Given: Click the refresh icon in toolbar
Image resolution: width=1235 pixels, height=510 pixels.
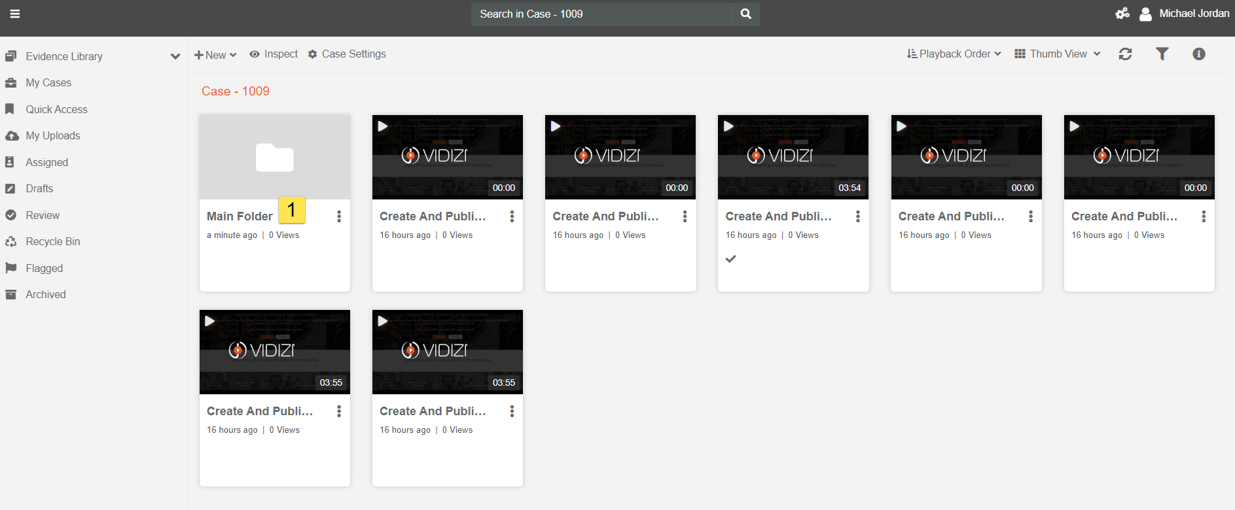Looking at the screenshot, I should click(x=1125, y=54).
